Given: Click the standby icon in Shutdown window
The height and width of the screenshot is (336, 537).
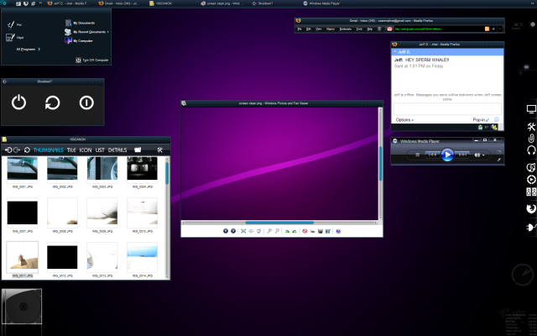Looking at the screenshot, I should tap(86, 102).
